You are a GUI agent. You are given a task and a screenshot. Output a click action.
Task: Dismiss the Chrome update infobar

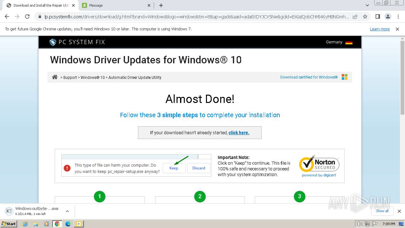coord(397,29)
